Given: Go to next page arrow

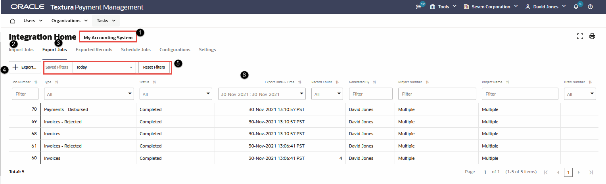Looking at the screenshot, I should (579, 172).
